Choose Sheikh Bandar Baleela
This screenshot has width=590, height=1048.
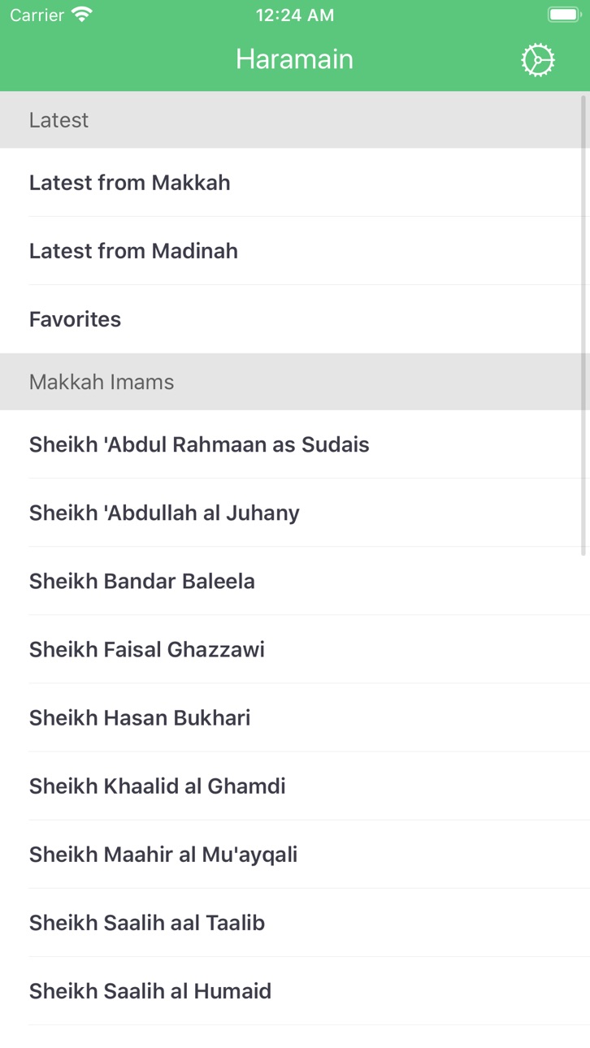coord(295,581)
